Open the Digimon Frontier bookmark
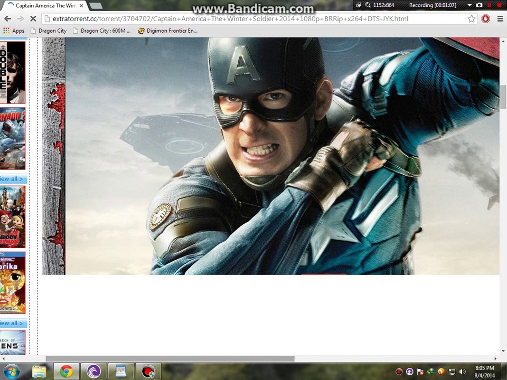 point(167,31)
